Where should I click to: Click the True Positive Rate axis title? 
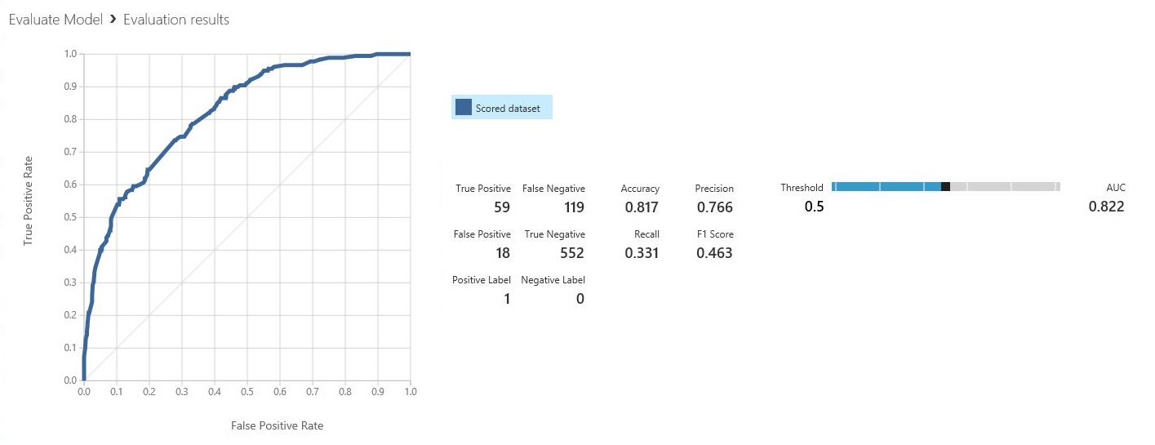[x=29, y=201]
